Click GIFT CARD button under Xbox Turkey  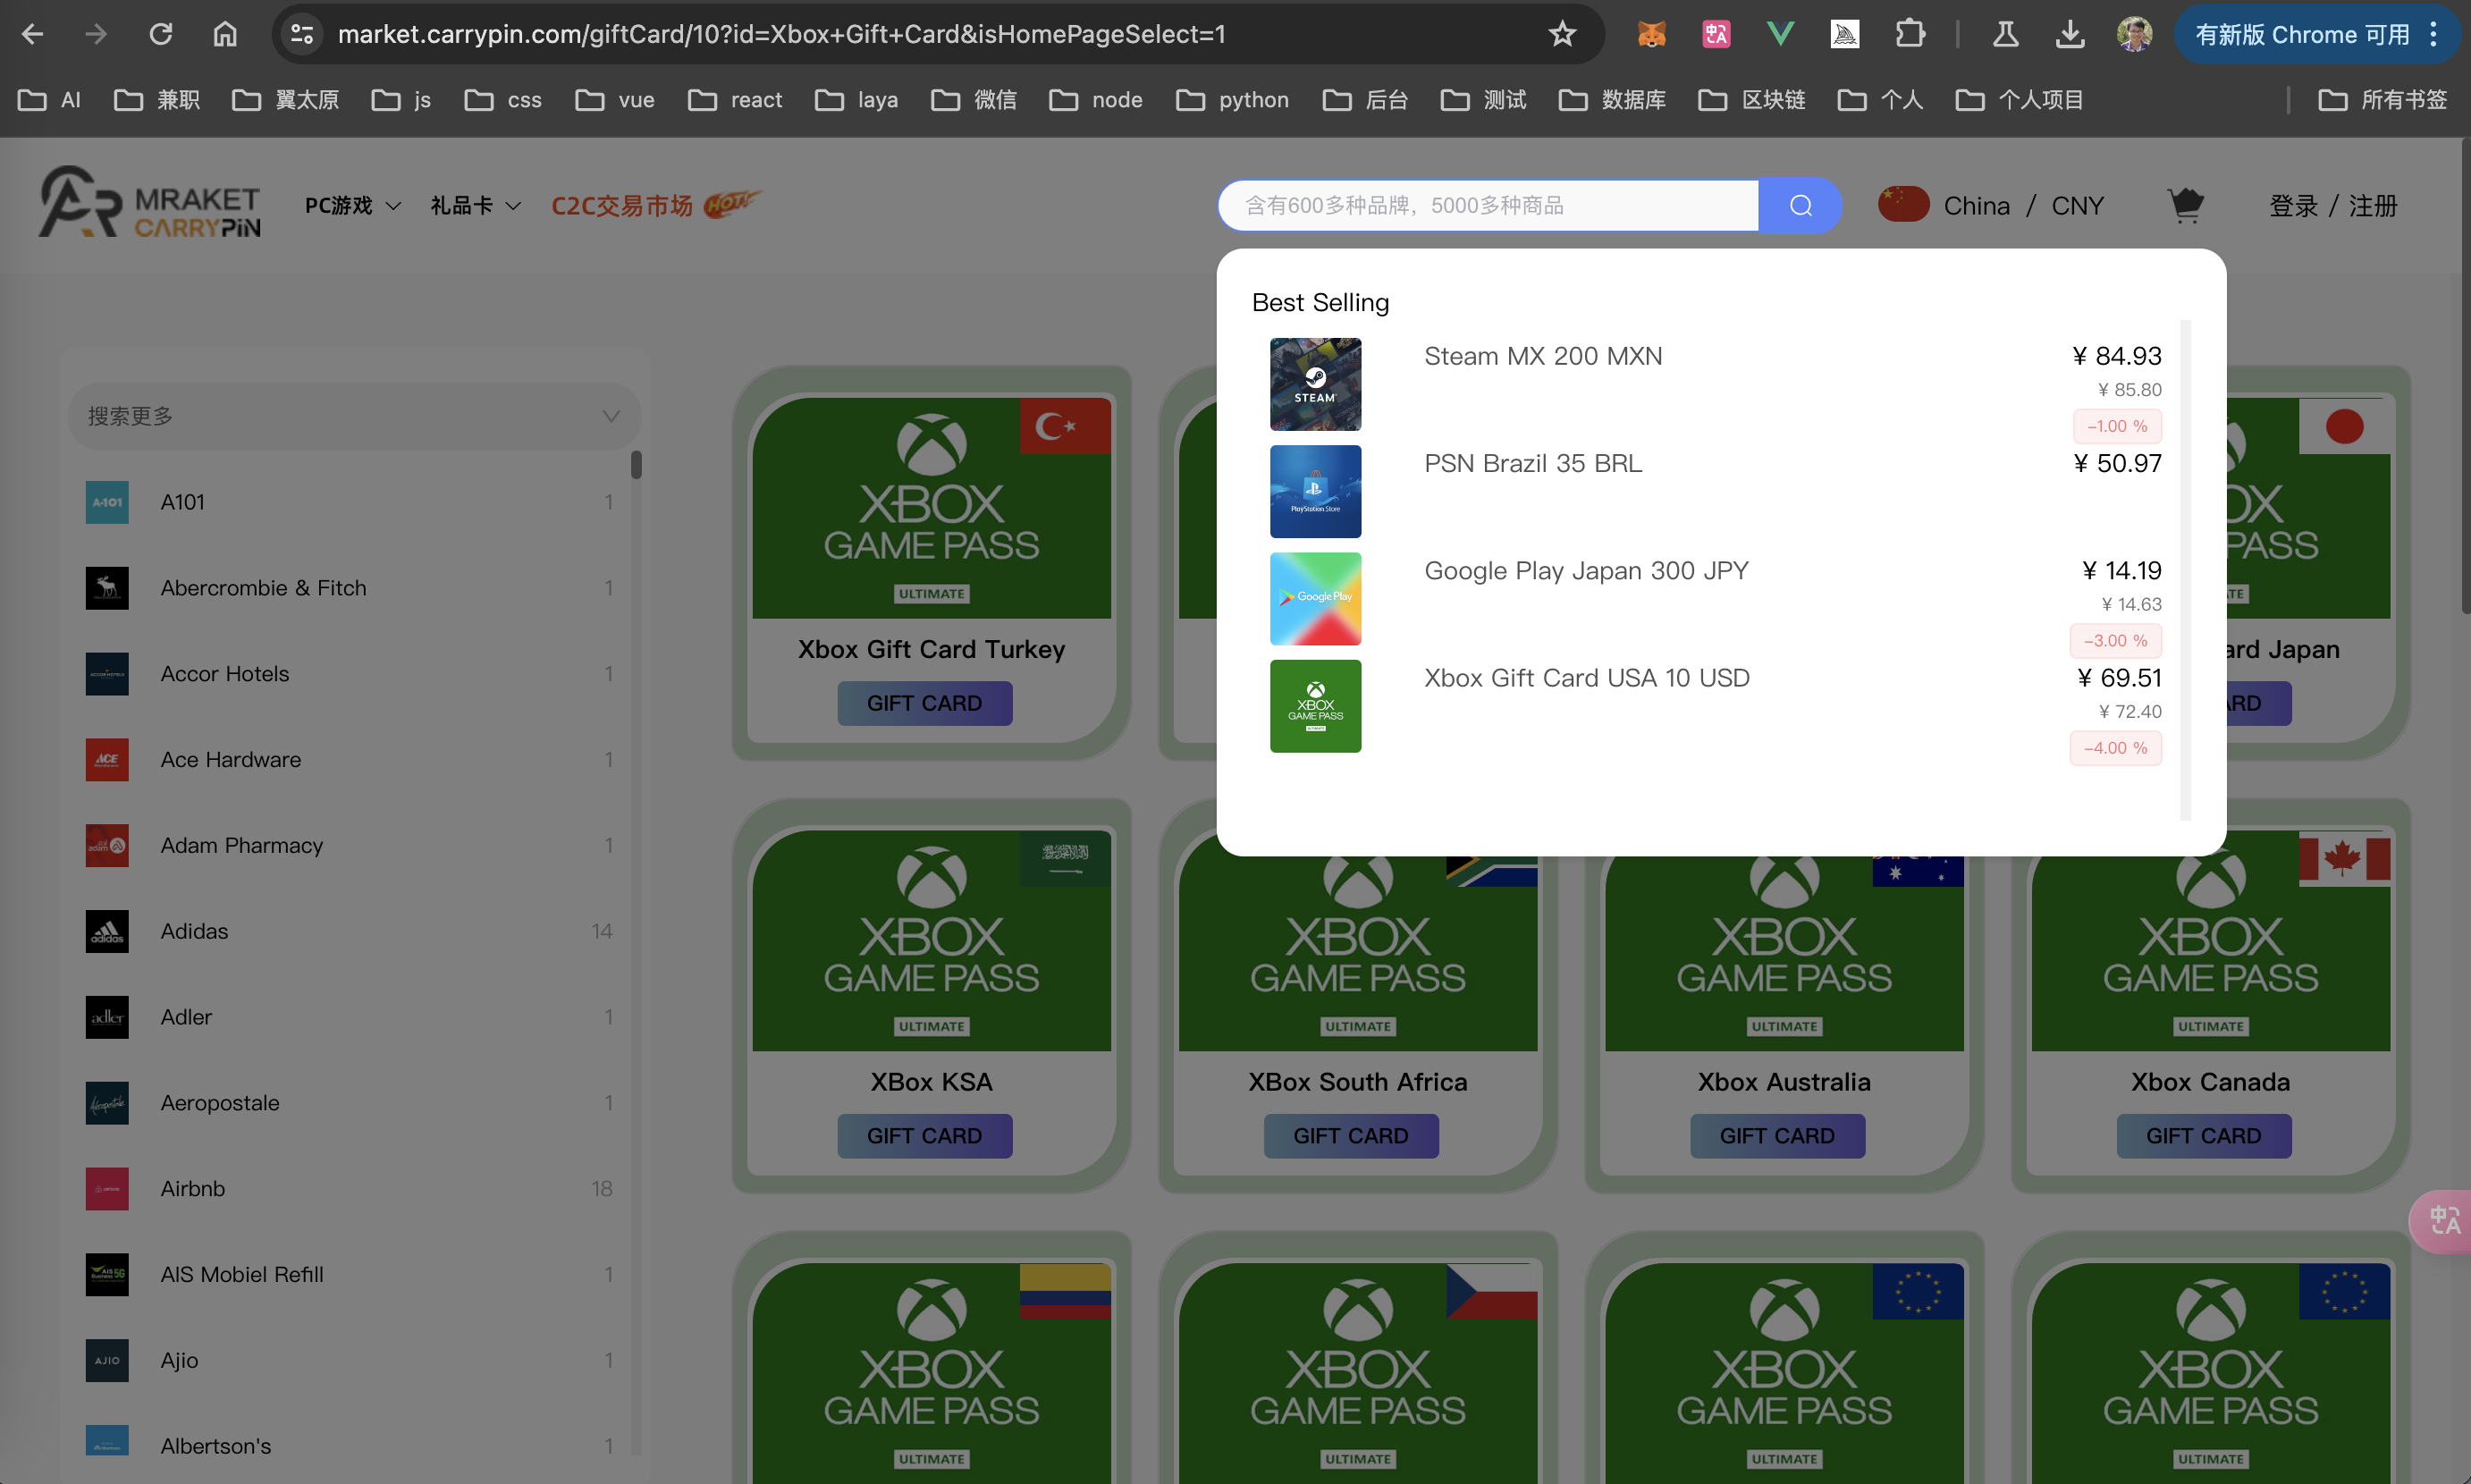[x=924, y=703]
